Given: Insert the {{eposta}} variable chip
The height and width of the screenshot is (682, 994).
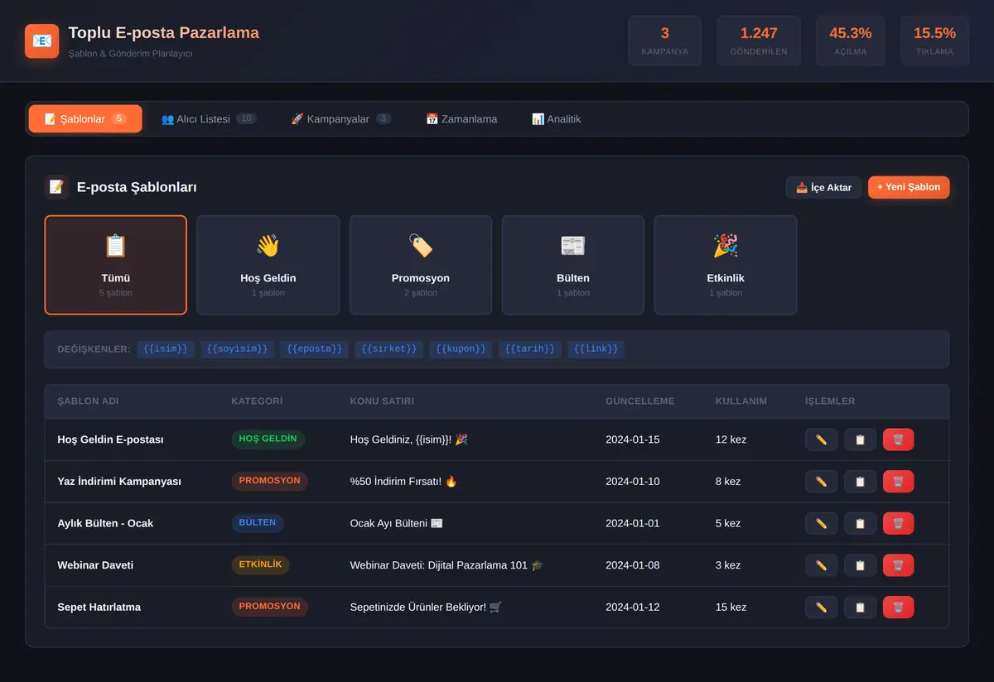Looking at the screenshot, I should [x=315, y=349].
